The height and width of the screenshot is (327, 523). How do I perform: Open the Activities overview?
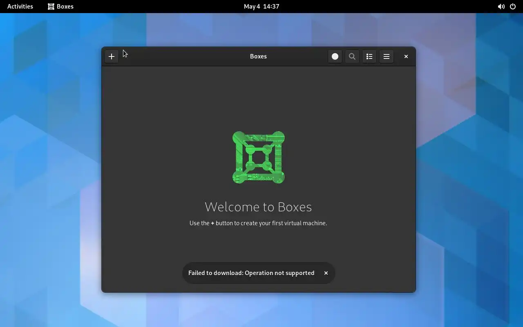pyautogui.click(x=20, y=7)
